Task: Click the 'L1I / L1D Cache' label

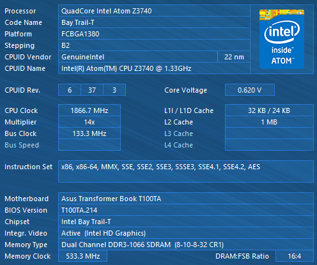Action: click(x=189, y=110)
